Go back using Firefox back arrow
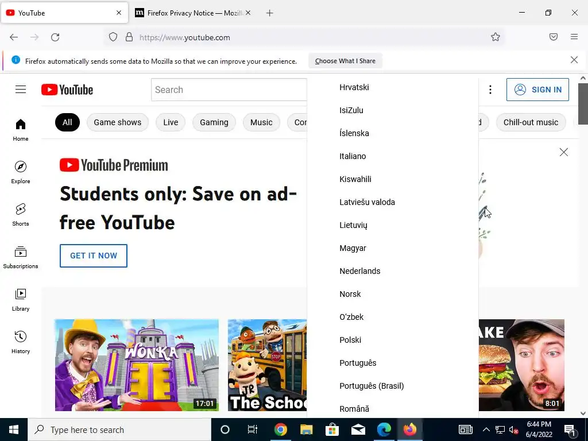This screenshot has height=441, width=588. pos(14,37)
